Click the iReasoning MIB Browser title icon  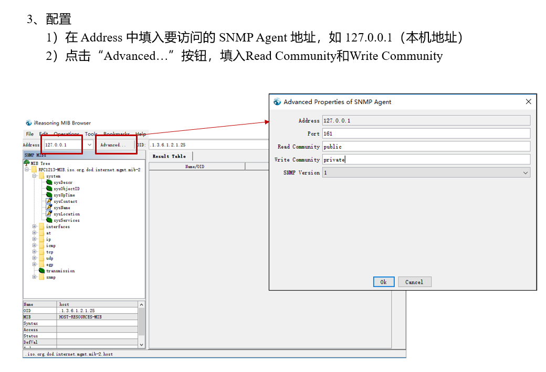tap(28, 123)
